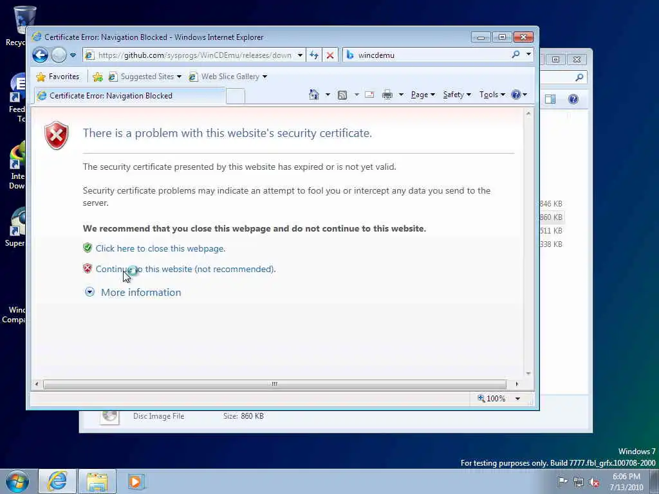Click the small red shield icon beside Continue
659x494 pixels.
coord(88,268)
